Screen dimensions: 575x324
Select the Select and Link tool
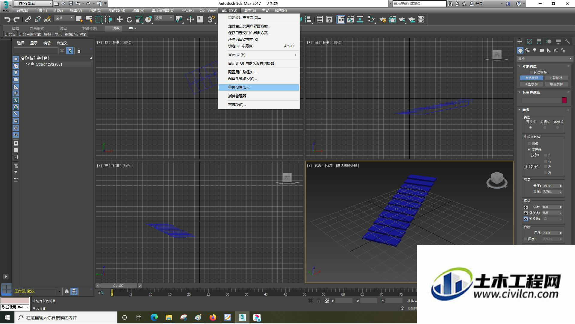(x=28, y=19)
